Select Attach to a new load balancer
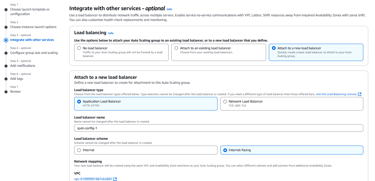The height and width of the screenshot is (181, 375). [274, 48]
